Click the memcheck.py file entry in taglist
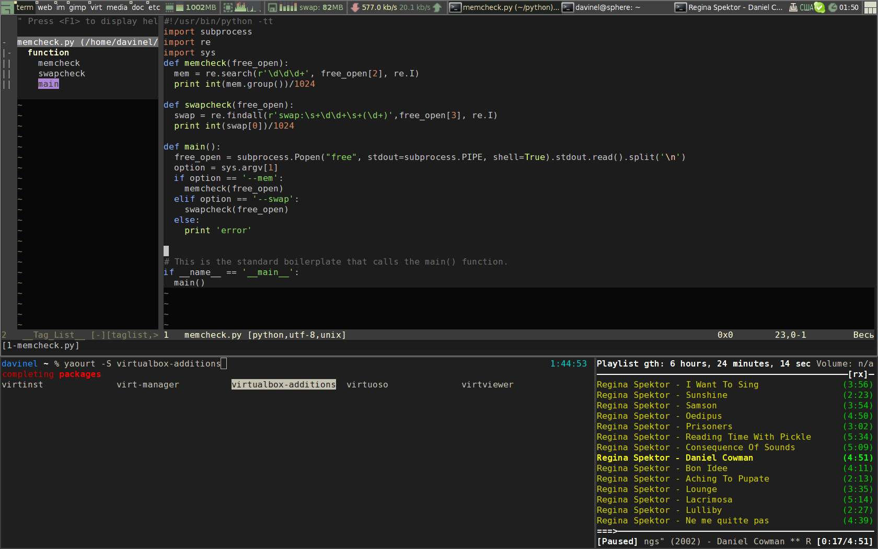The image size is (878, 549). pyautogui.click(x=87, y=42)
